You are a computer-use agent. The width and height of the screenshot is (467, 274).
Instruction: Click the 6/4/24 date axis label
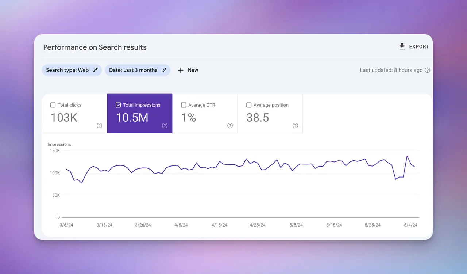click(x=410, y=225)
